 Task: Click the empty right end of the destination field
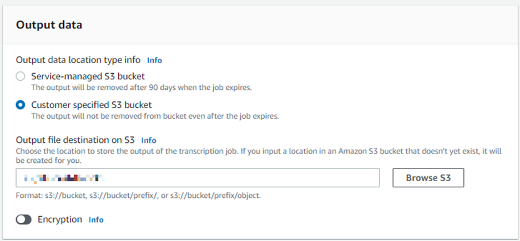[x=332, y=178]
